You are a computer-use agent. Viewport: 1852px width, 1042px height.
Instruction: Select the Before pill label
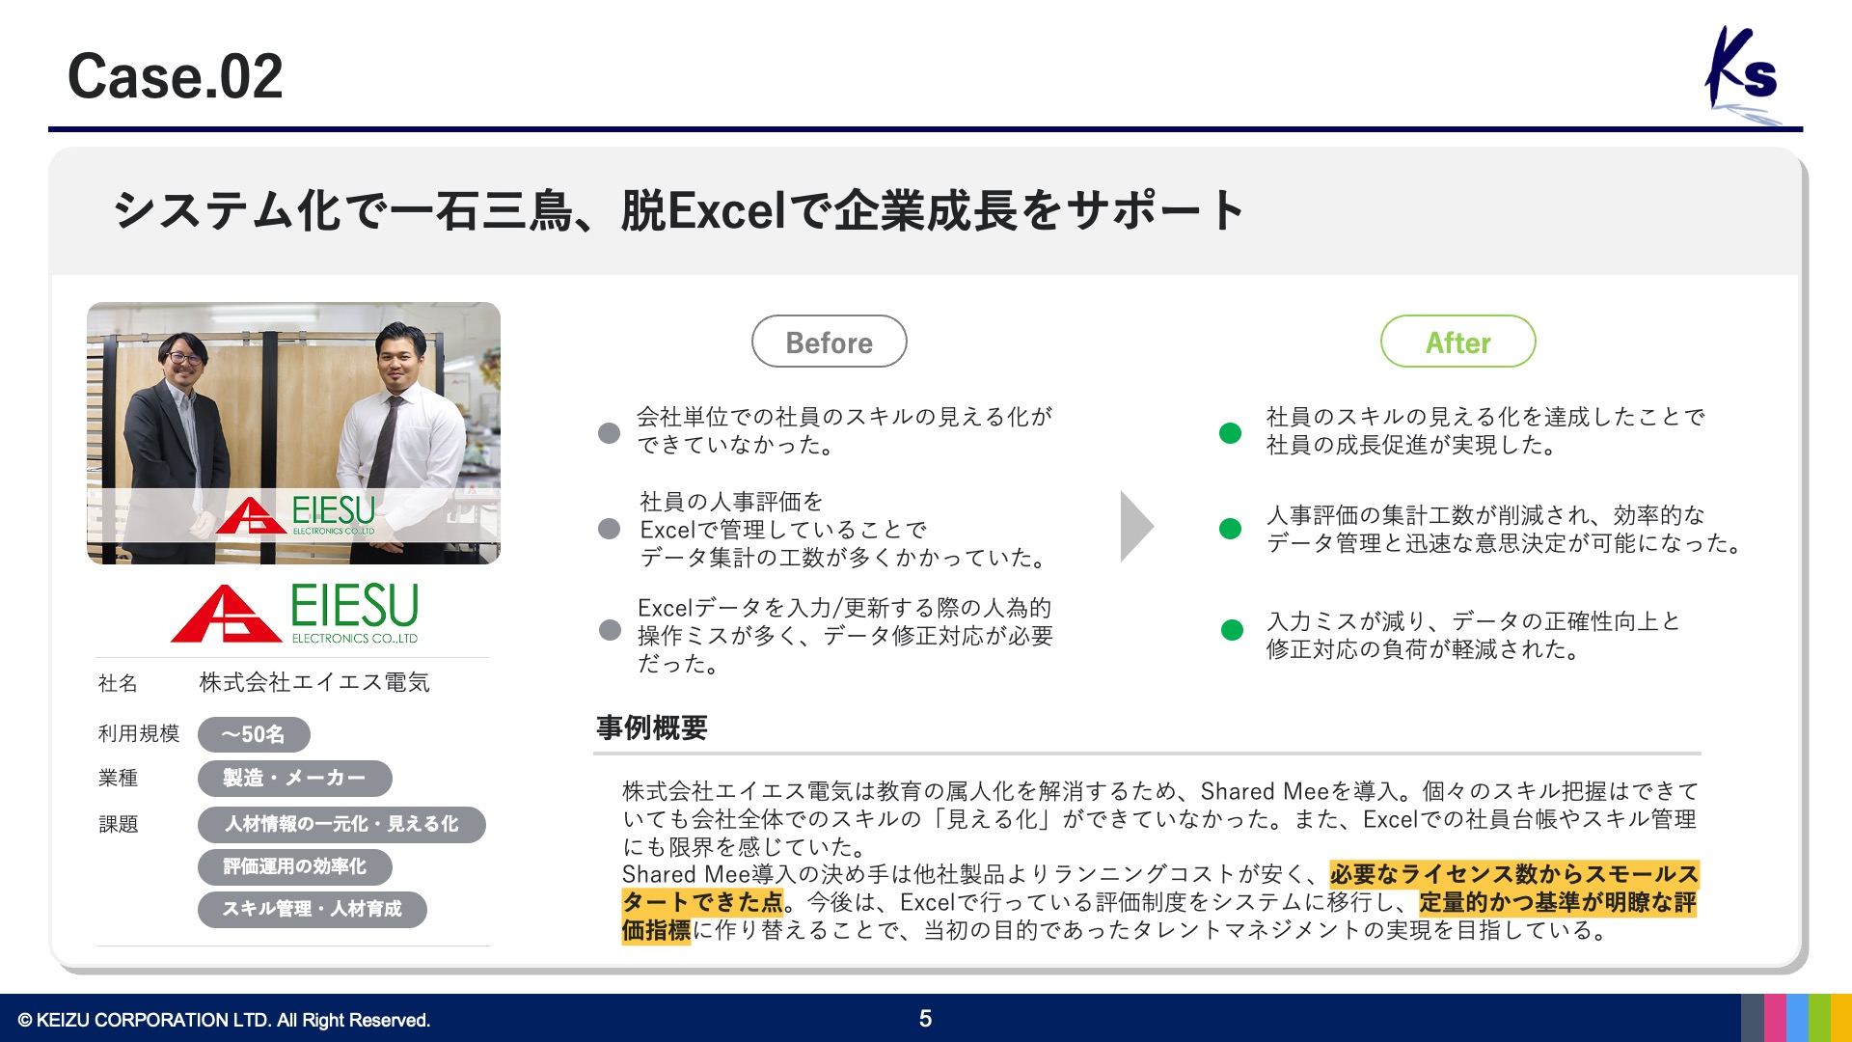[x=829, y=342]
